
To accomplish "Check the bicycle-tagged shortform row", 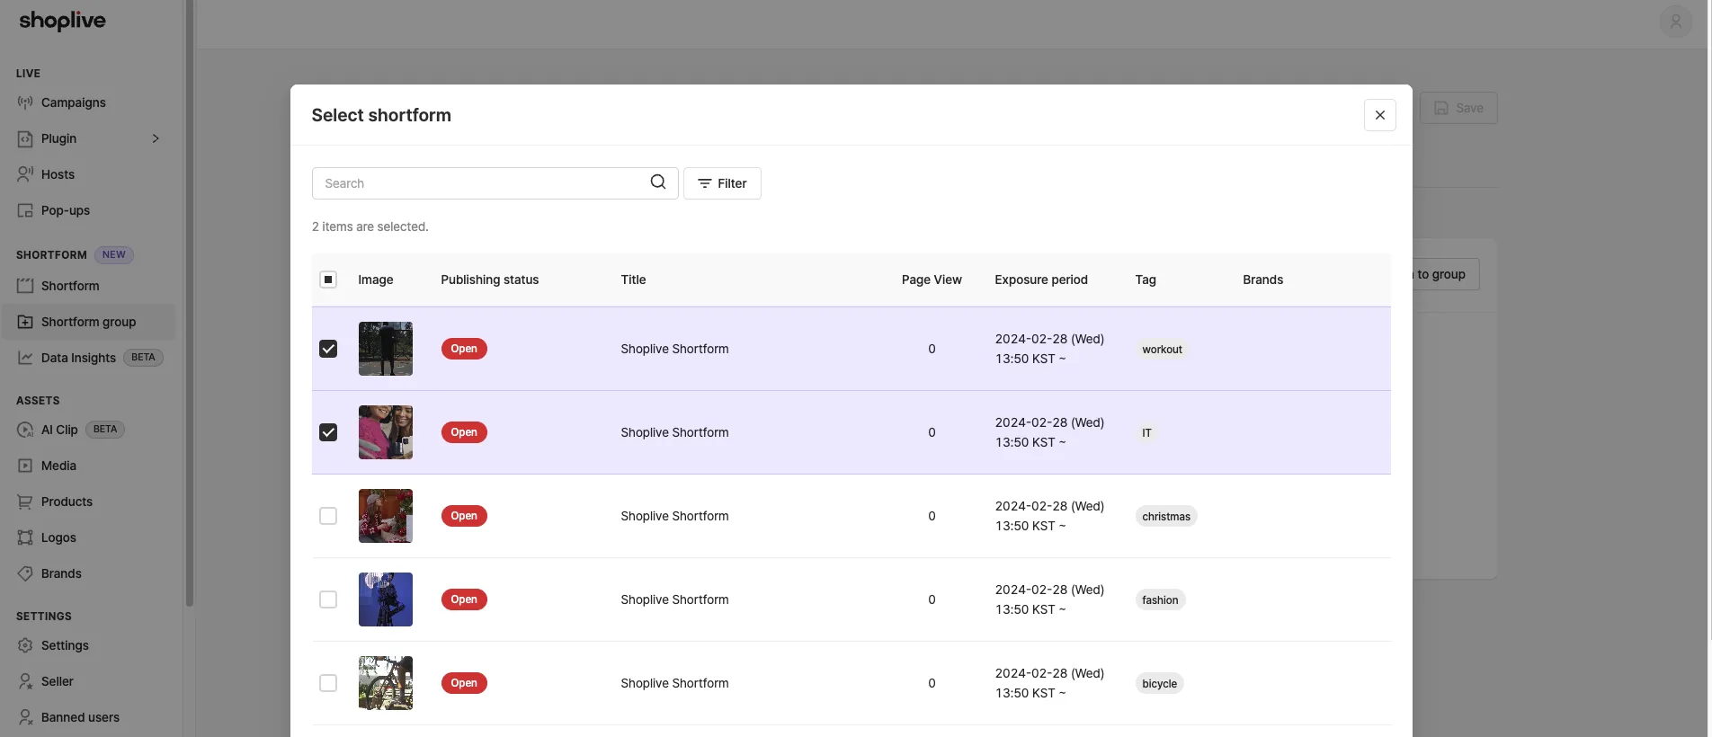I will click(328, 683).
